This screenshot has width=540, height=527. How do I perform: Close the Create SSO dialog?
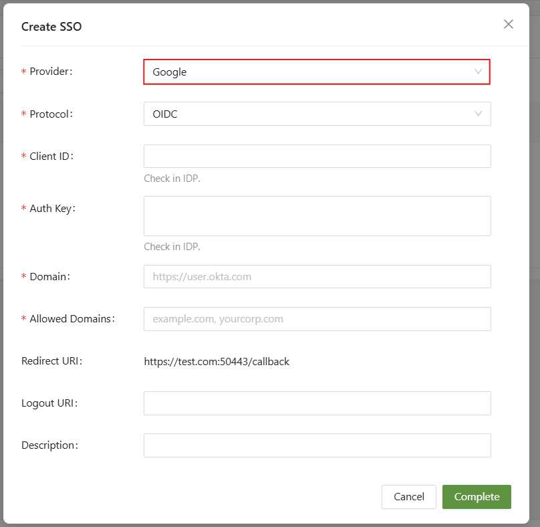click(509, 24)
